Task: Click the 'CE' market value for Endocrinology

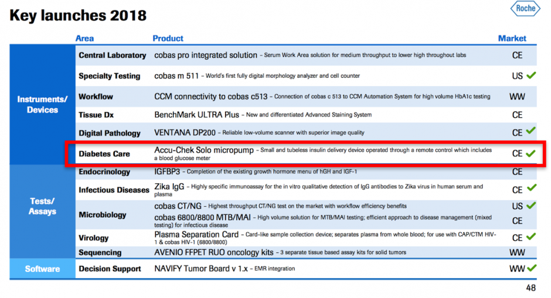Action: pyautogui.click(x=517, y=172)
